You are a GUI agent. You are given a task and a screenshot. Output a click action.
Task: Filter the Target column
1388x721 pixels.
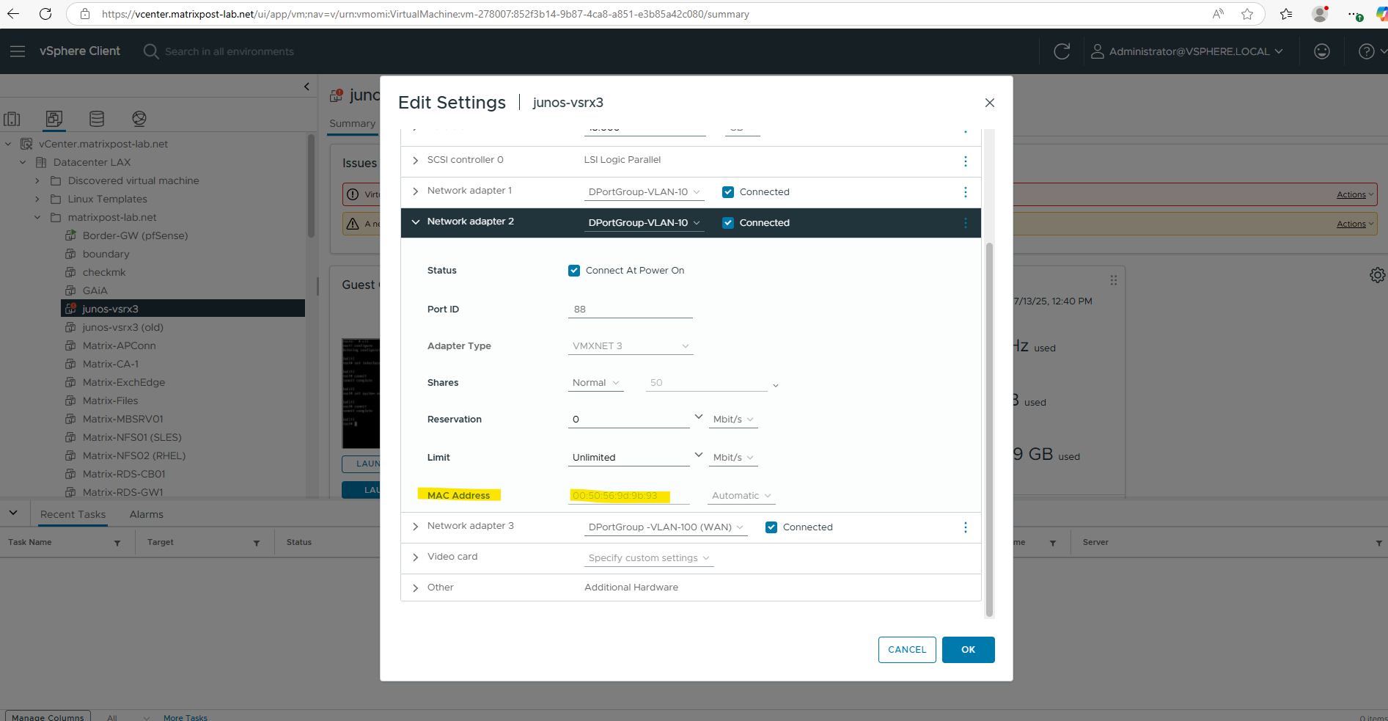coord(257,543)
